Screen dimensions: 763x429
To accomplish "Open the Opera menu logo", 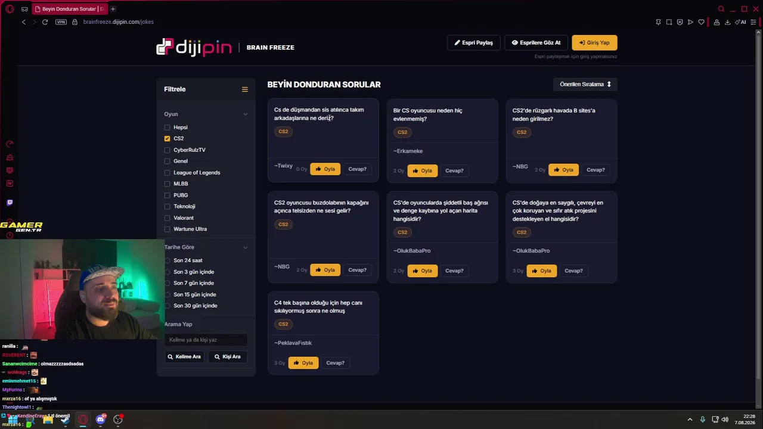I will 10,9.
